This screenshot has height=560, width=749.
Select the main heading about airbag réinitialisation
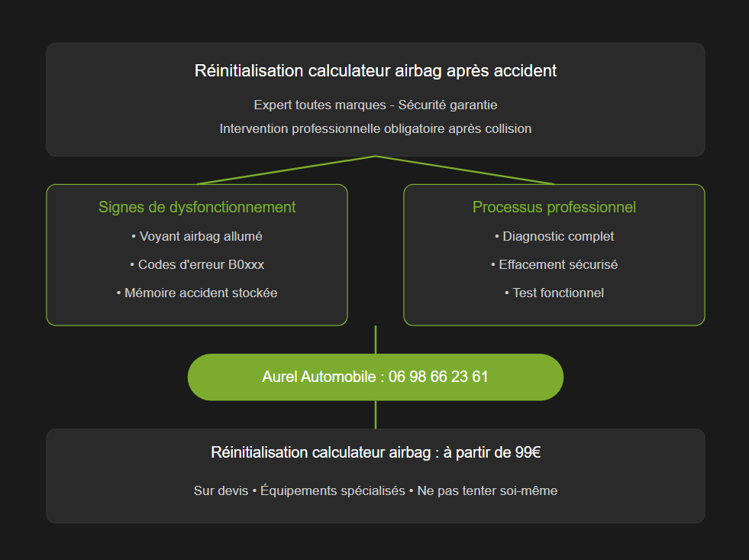[375, 71]
